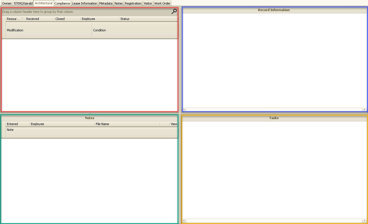Click the Modification column header

coord(49,30)
